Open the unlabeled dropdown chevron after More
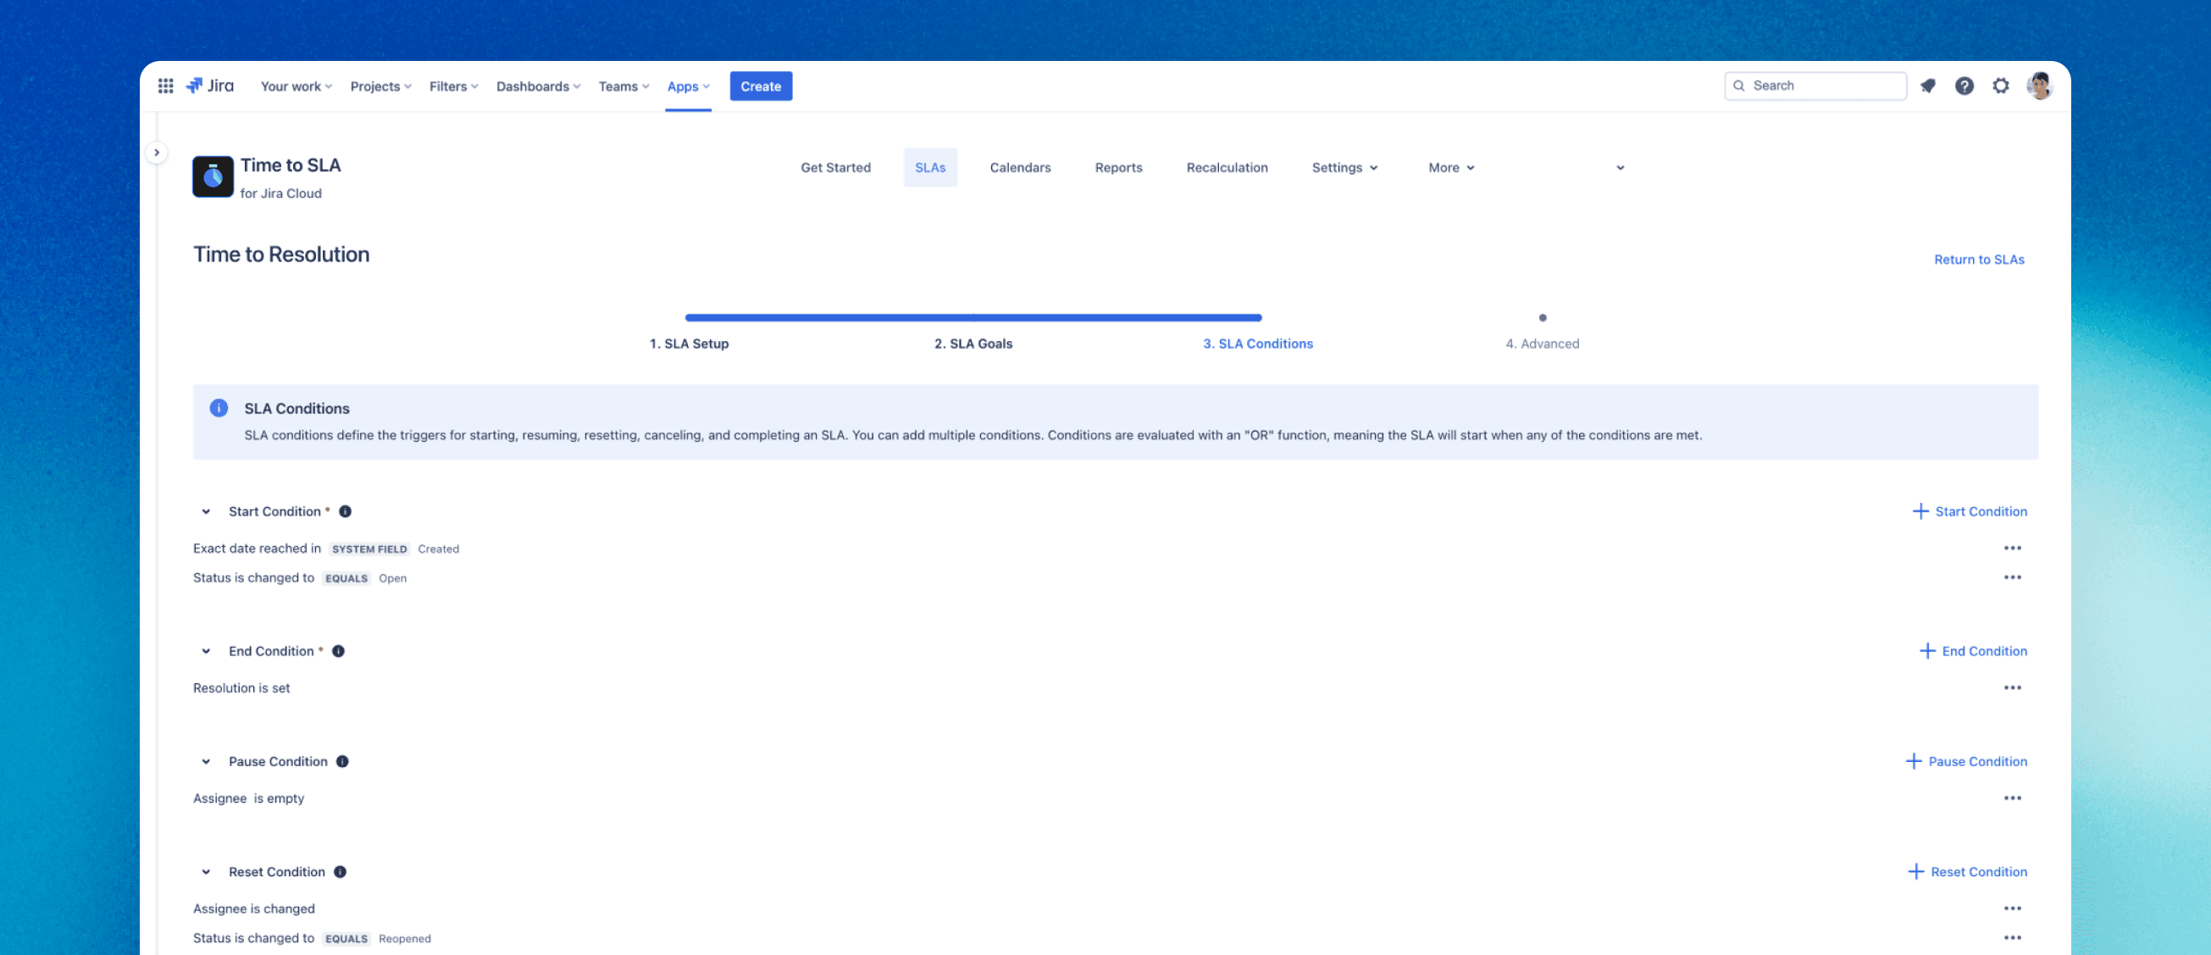The image size is (2211, 955). 1620,168
